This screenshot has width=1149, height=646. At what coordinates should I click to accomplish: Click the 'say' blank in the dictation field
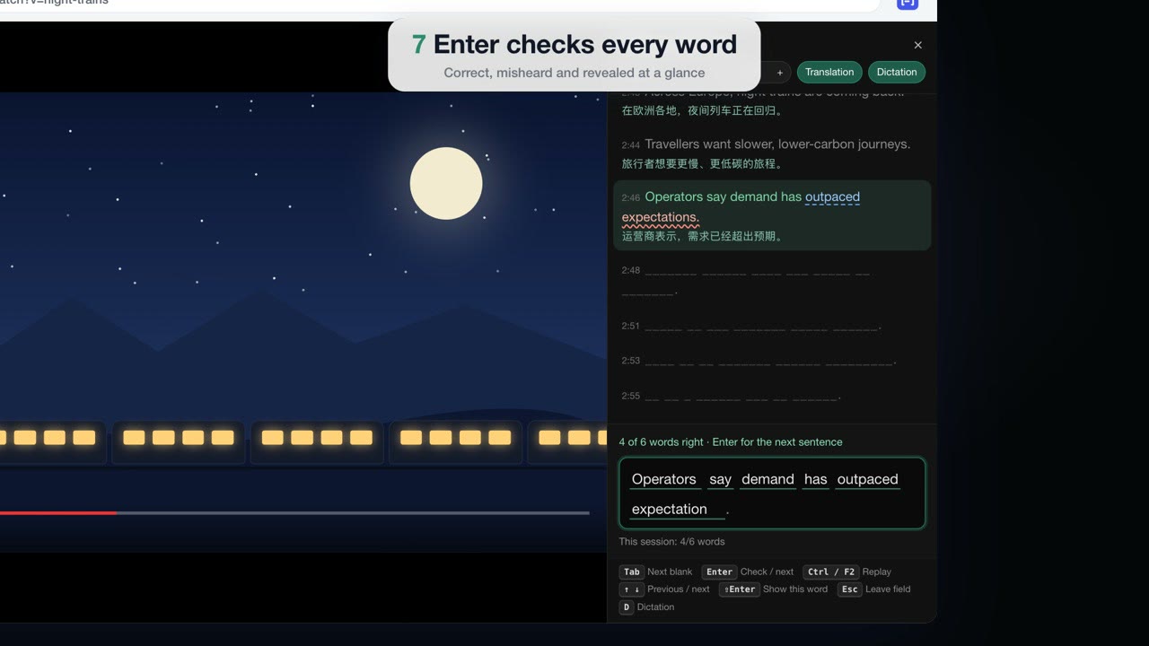pyautogui.click(x=720, y=479)
